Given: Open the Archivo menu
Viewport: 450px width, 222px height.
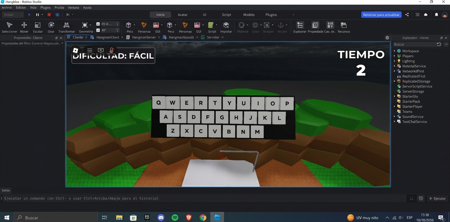Looking at the screenshot, I should click(x=7, y=7).
